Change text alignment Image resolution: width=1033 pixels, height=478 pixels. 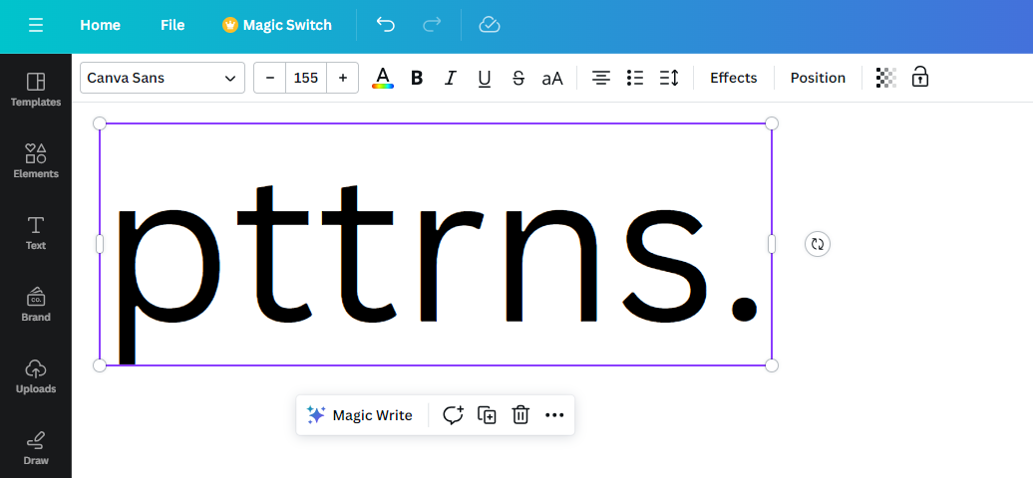point(601,78)
